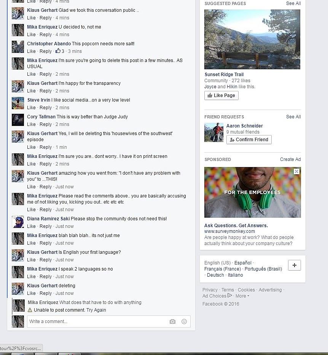Reply to Cory Tallman's Judge Judy comment
Image resolution: width=328 pixels, height=355 pixels.
pos(46,124)
